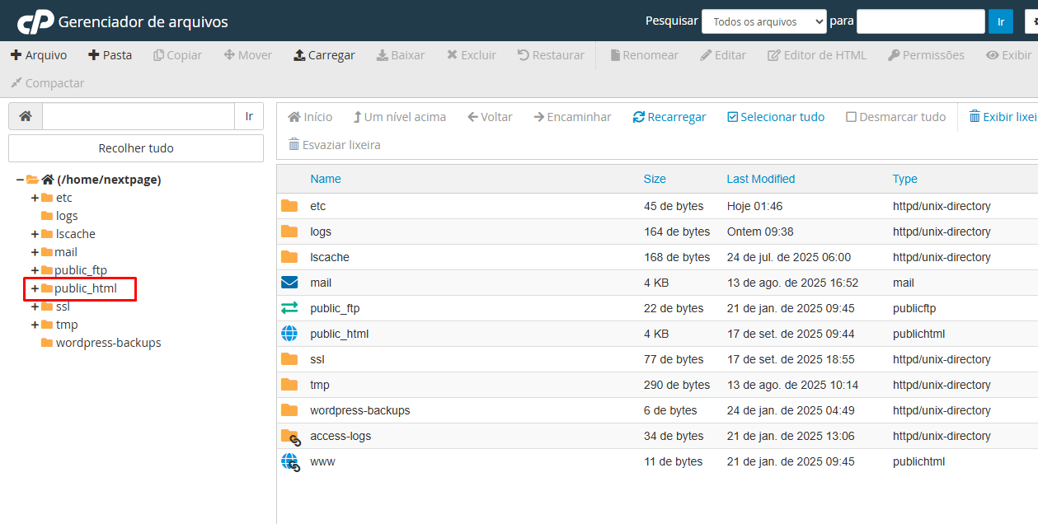This screenshot has width=1038, height=524.
Task: Sort files by the Last Modified column
Action: click(x=760, y=179)
